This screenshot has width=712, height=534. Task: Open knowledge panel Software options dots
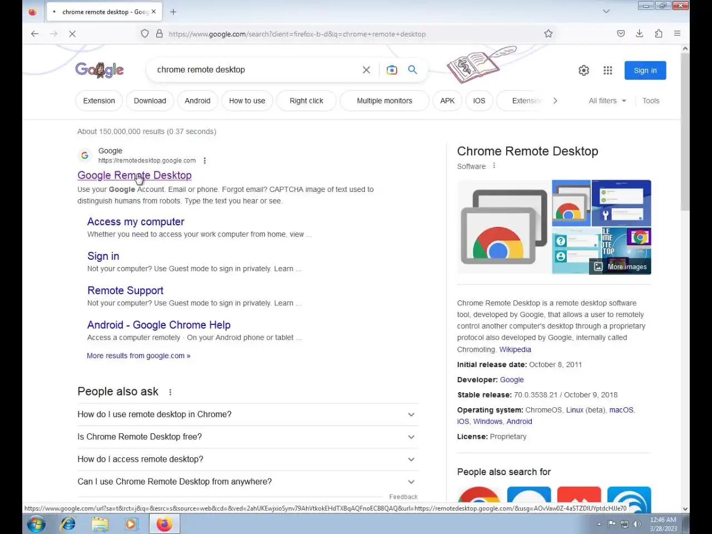pos(494,166)
